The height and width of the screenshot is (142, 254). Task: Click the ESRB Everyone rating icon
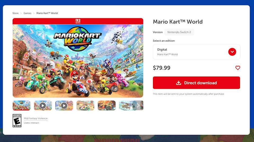click(x=17, y=121)
